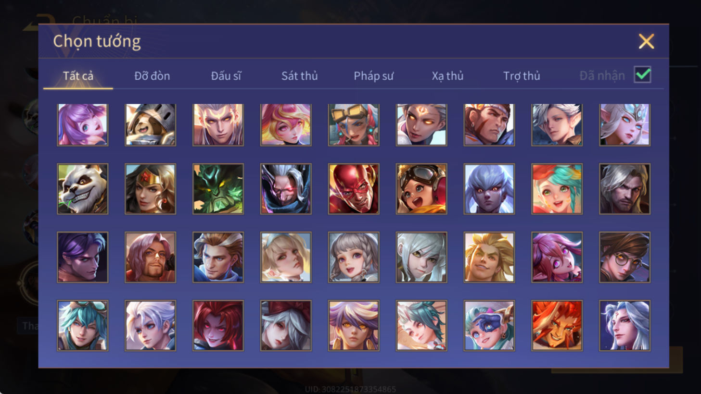Pick the bear in knight helmet hero

point(151,125)
